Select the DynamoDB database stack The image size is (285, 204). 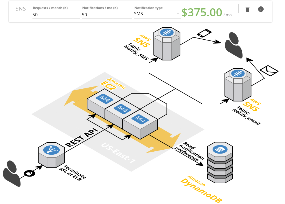(220, 162)
